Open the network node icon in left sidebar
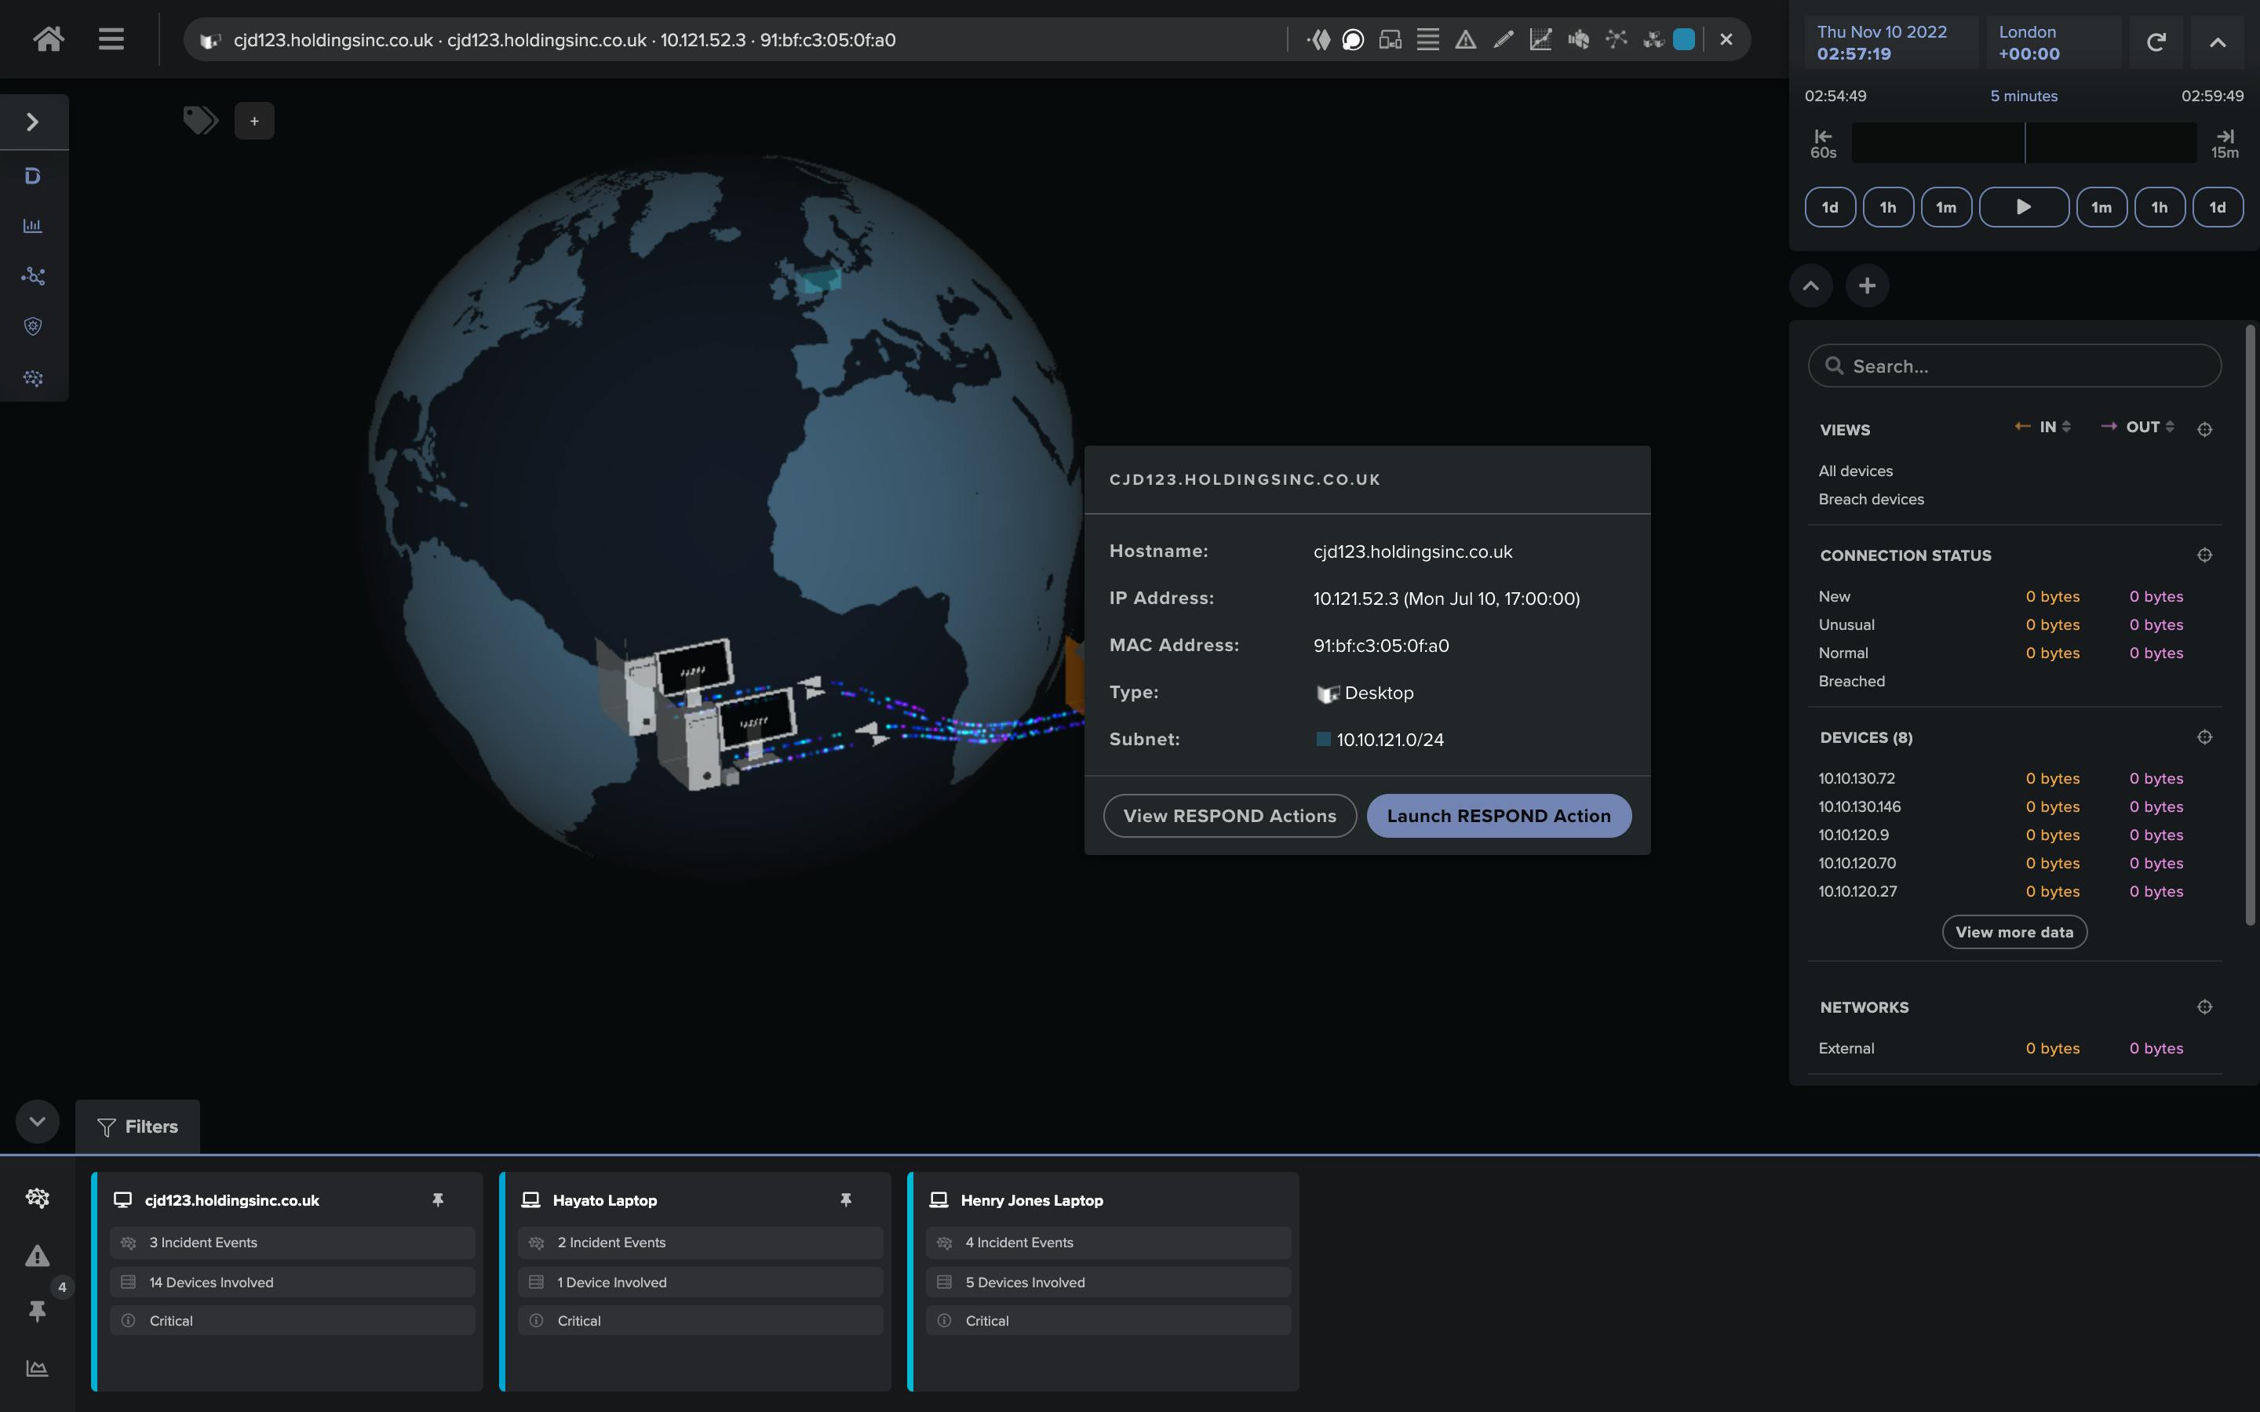The width and height of the screenshot is (2260, 1412). coord(33,275)
